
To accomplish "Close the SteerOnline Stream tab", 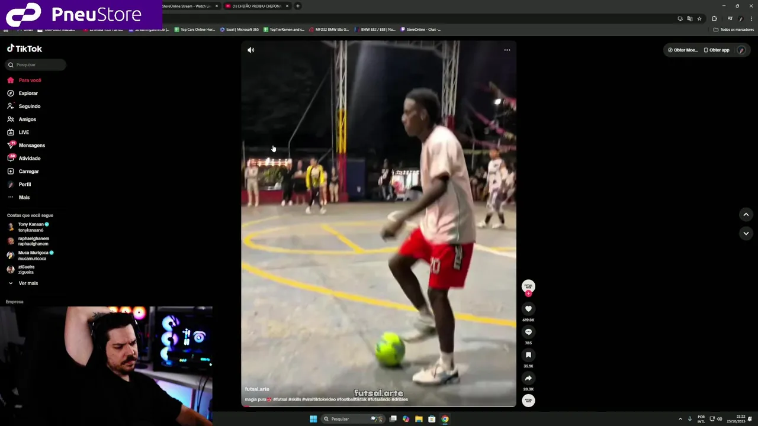I will 217,6.
